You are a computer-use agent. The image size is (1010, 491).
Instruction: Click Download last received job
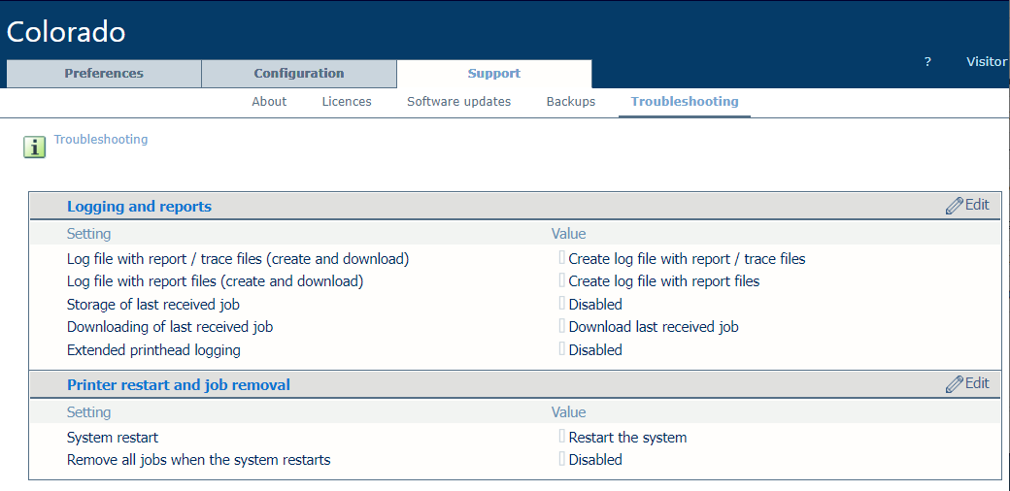pos(654,327)
